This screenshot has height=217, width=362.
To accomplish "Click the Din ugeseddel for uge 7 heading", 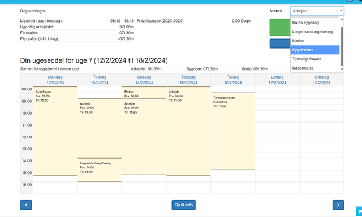I will pos(94,60).
